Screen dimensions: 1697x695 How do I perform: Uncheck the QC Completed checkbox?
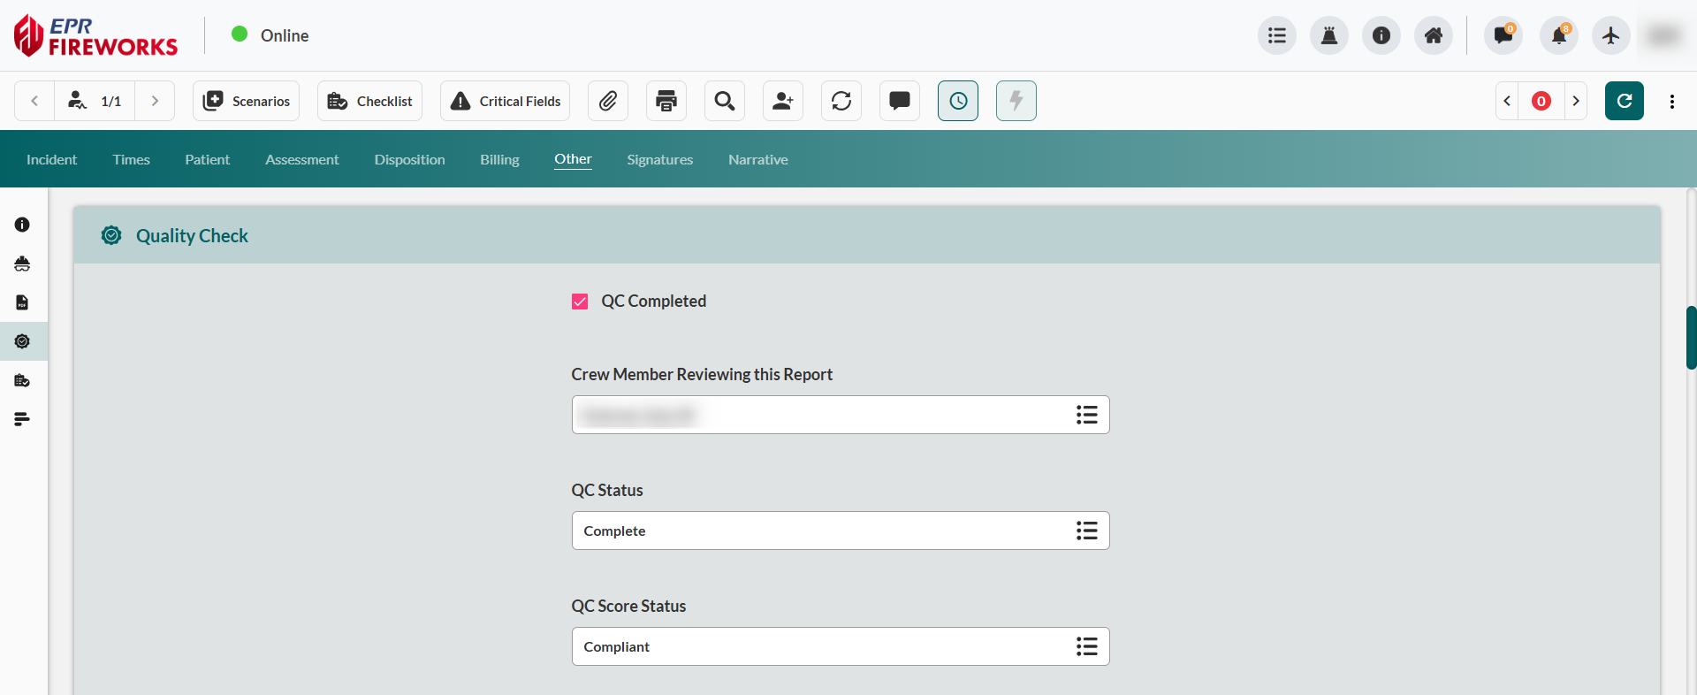pyautogui.click(x=580, y=302)
